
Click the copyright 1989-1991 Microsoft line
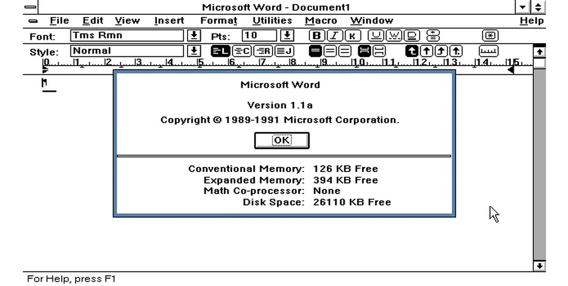279,120
